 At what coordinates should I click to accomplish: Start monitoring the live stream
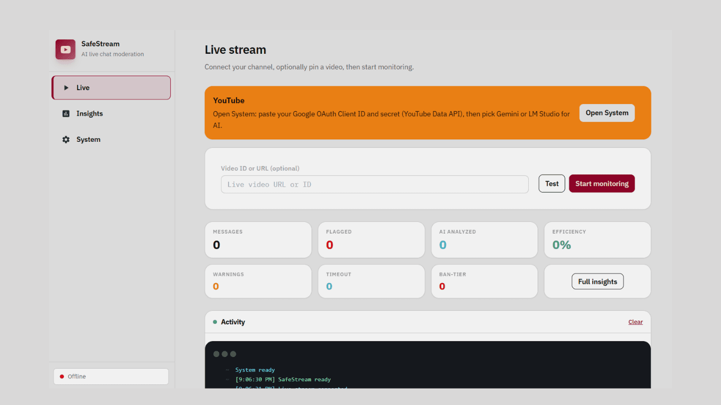pos(602,184)
